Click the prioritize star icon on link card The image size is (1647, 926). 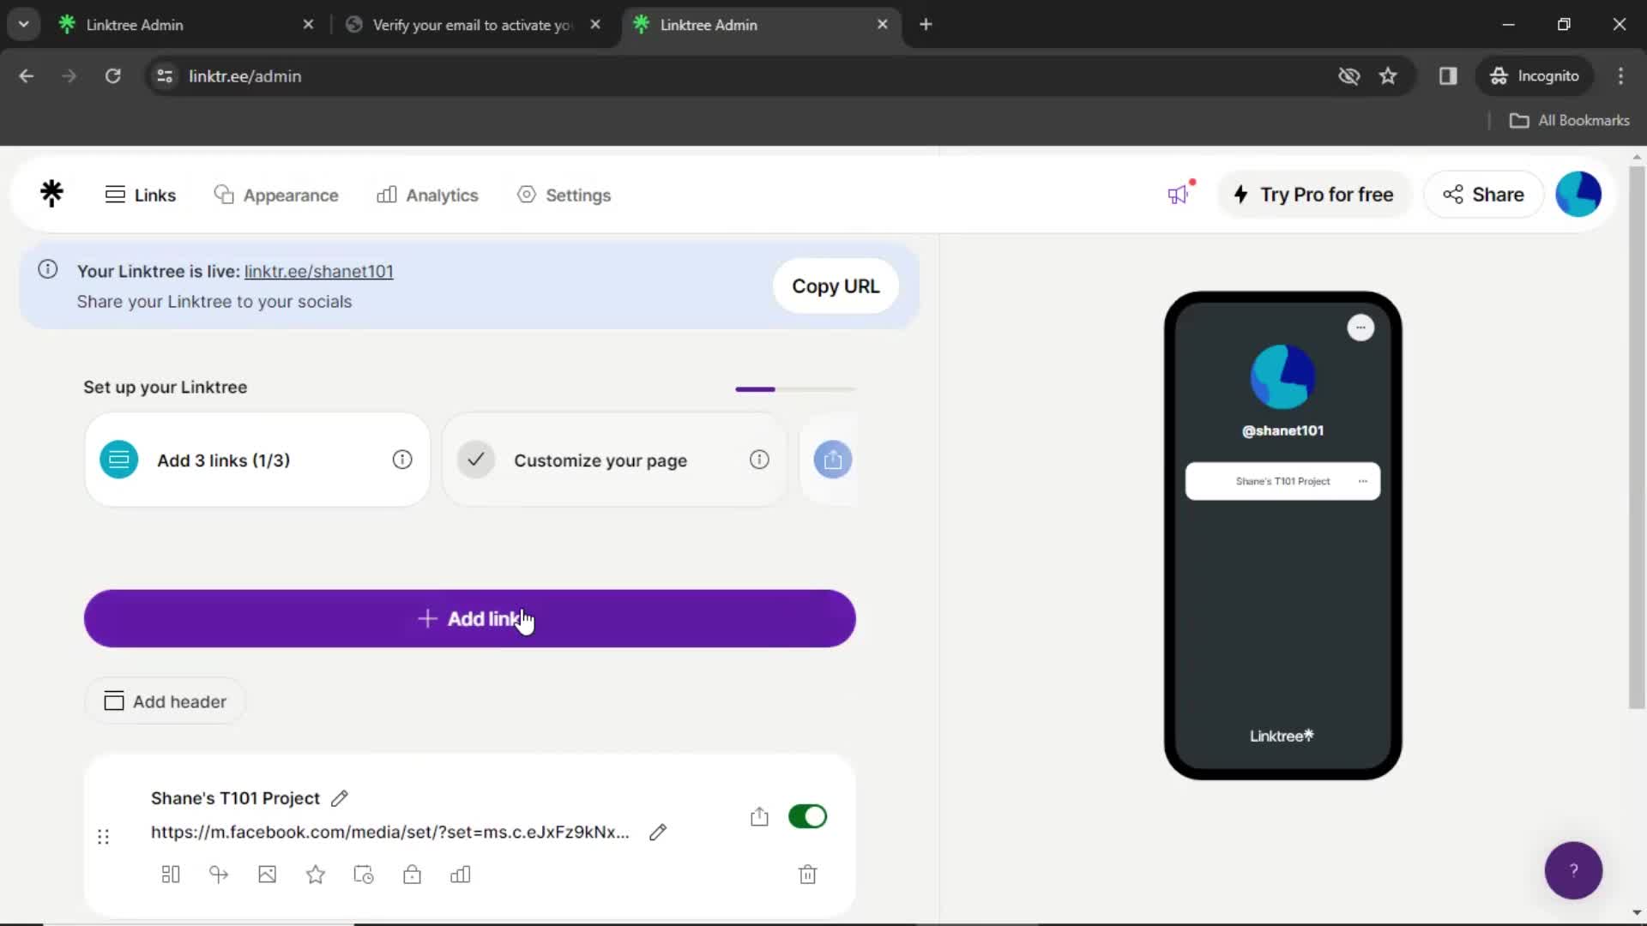[316, 875]
